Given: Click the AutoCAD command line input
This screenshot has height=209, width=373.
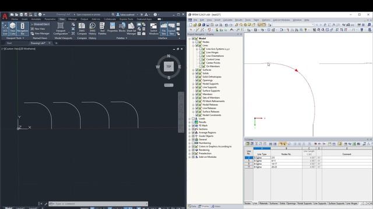Looking at the screenshot, I should pos(98,204).
